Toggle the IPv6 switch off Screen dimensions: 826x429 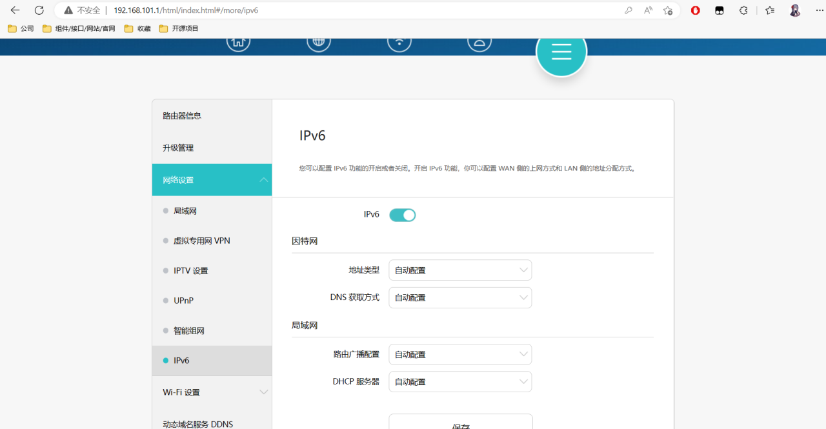(x=402, y=214)
